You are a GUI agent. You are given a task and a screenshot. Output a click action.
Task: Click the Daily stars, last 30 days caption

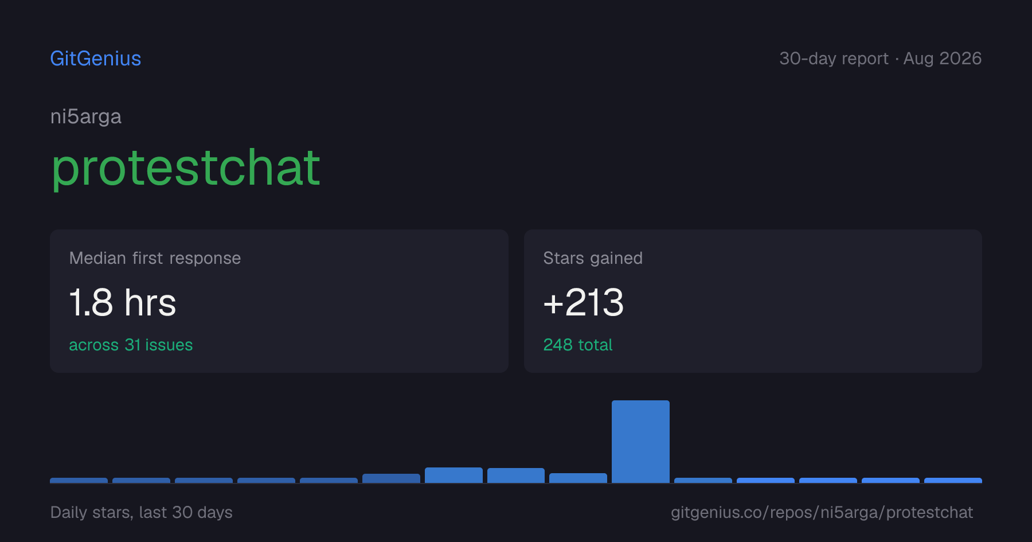pos(142,512)
